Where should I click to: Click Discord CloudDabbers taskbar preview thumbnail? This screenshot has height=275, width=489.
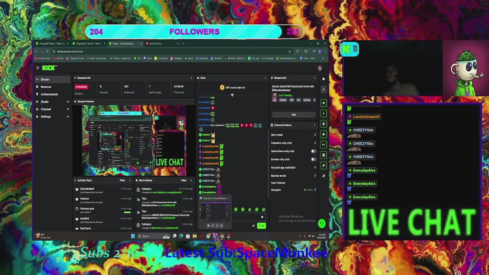pyautogui.click(x=215, y=211)
